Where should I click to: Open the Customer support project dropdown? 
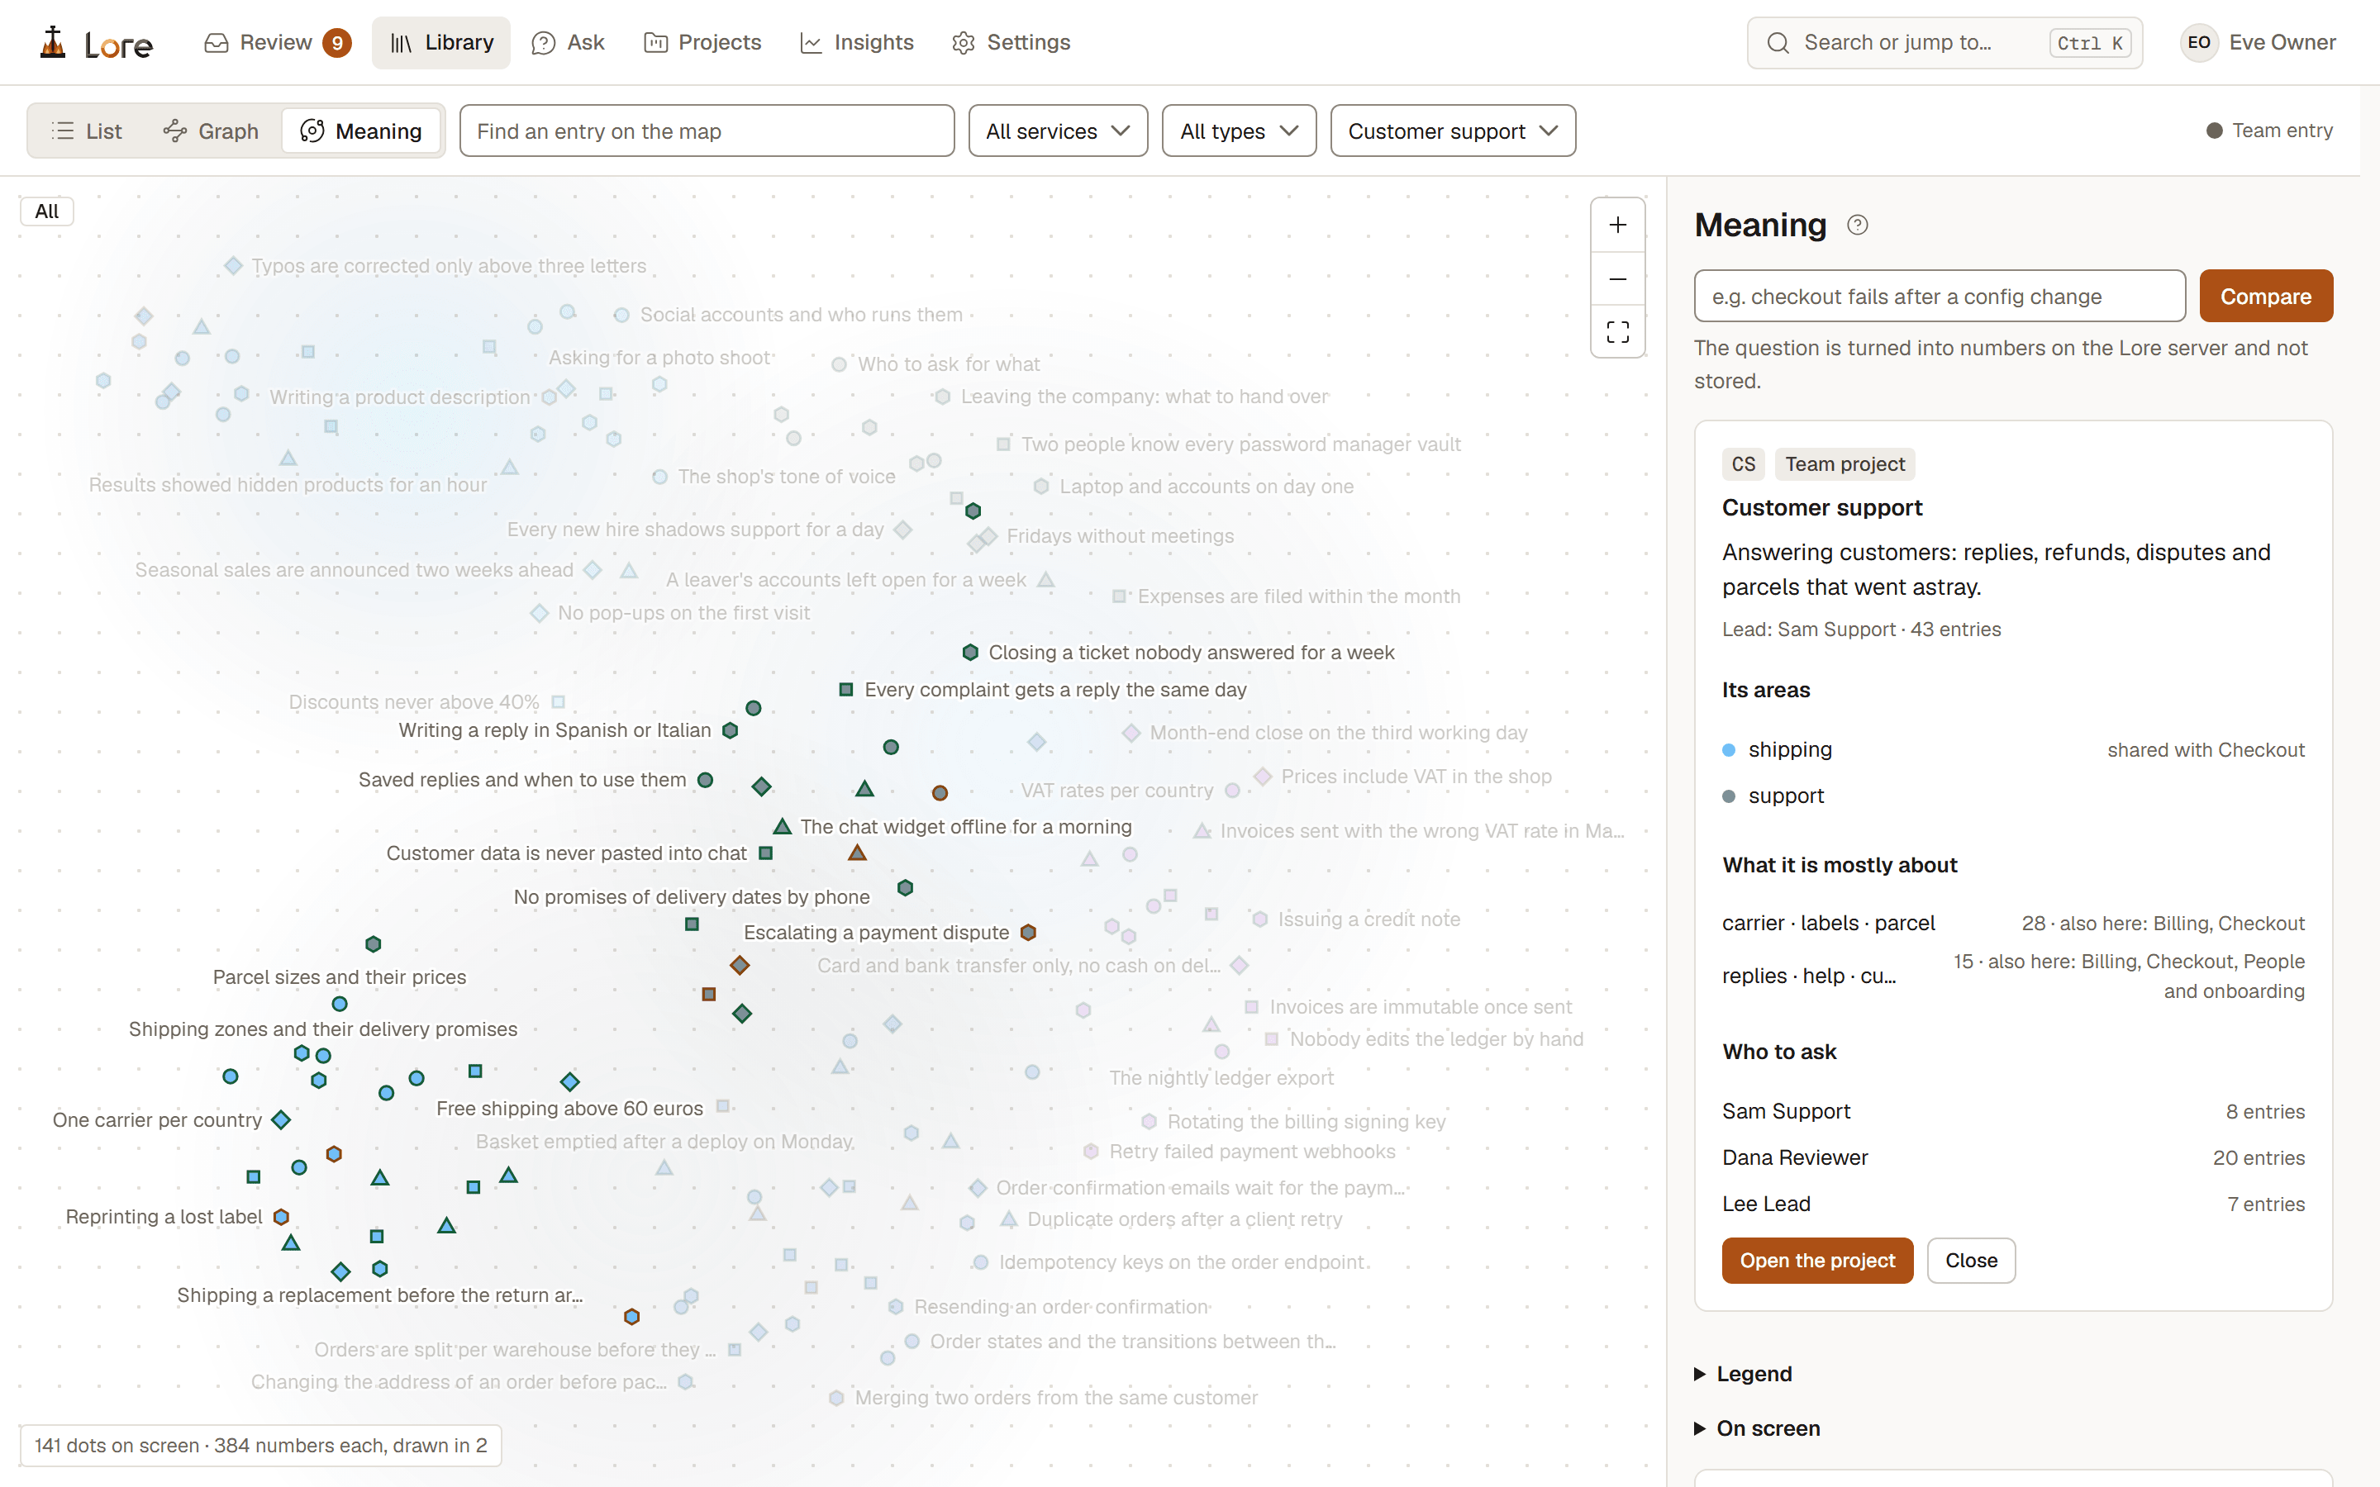point(1453,131)
